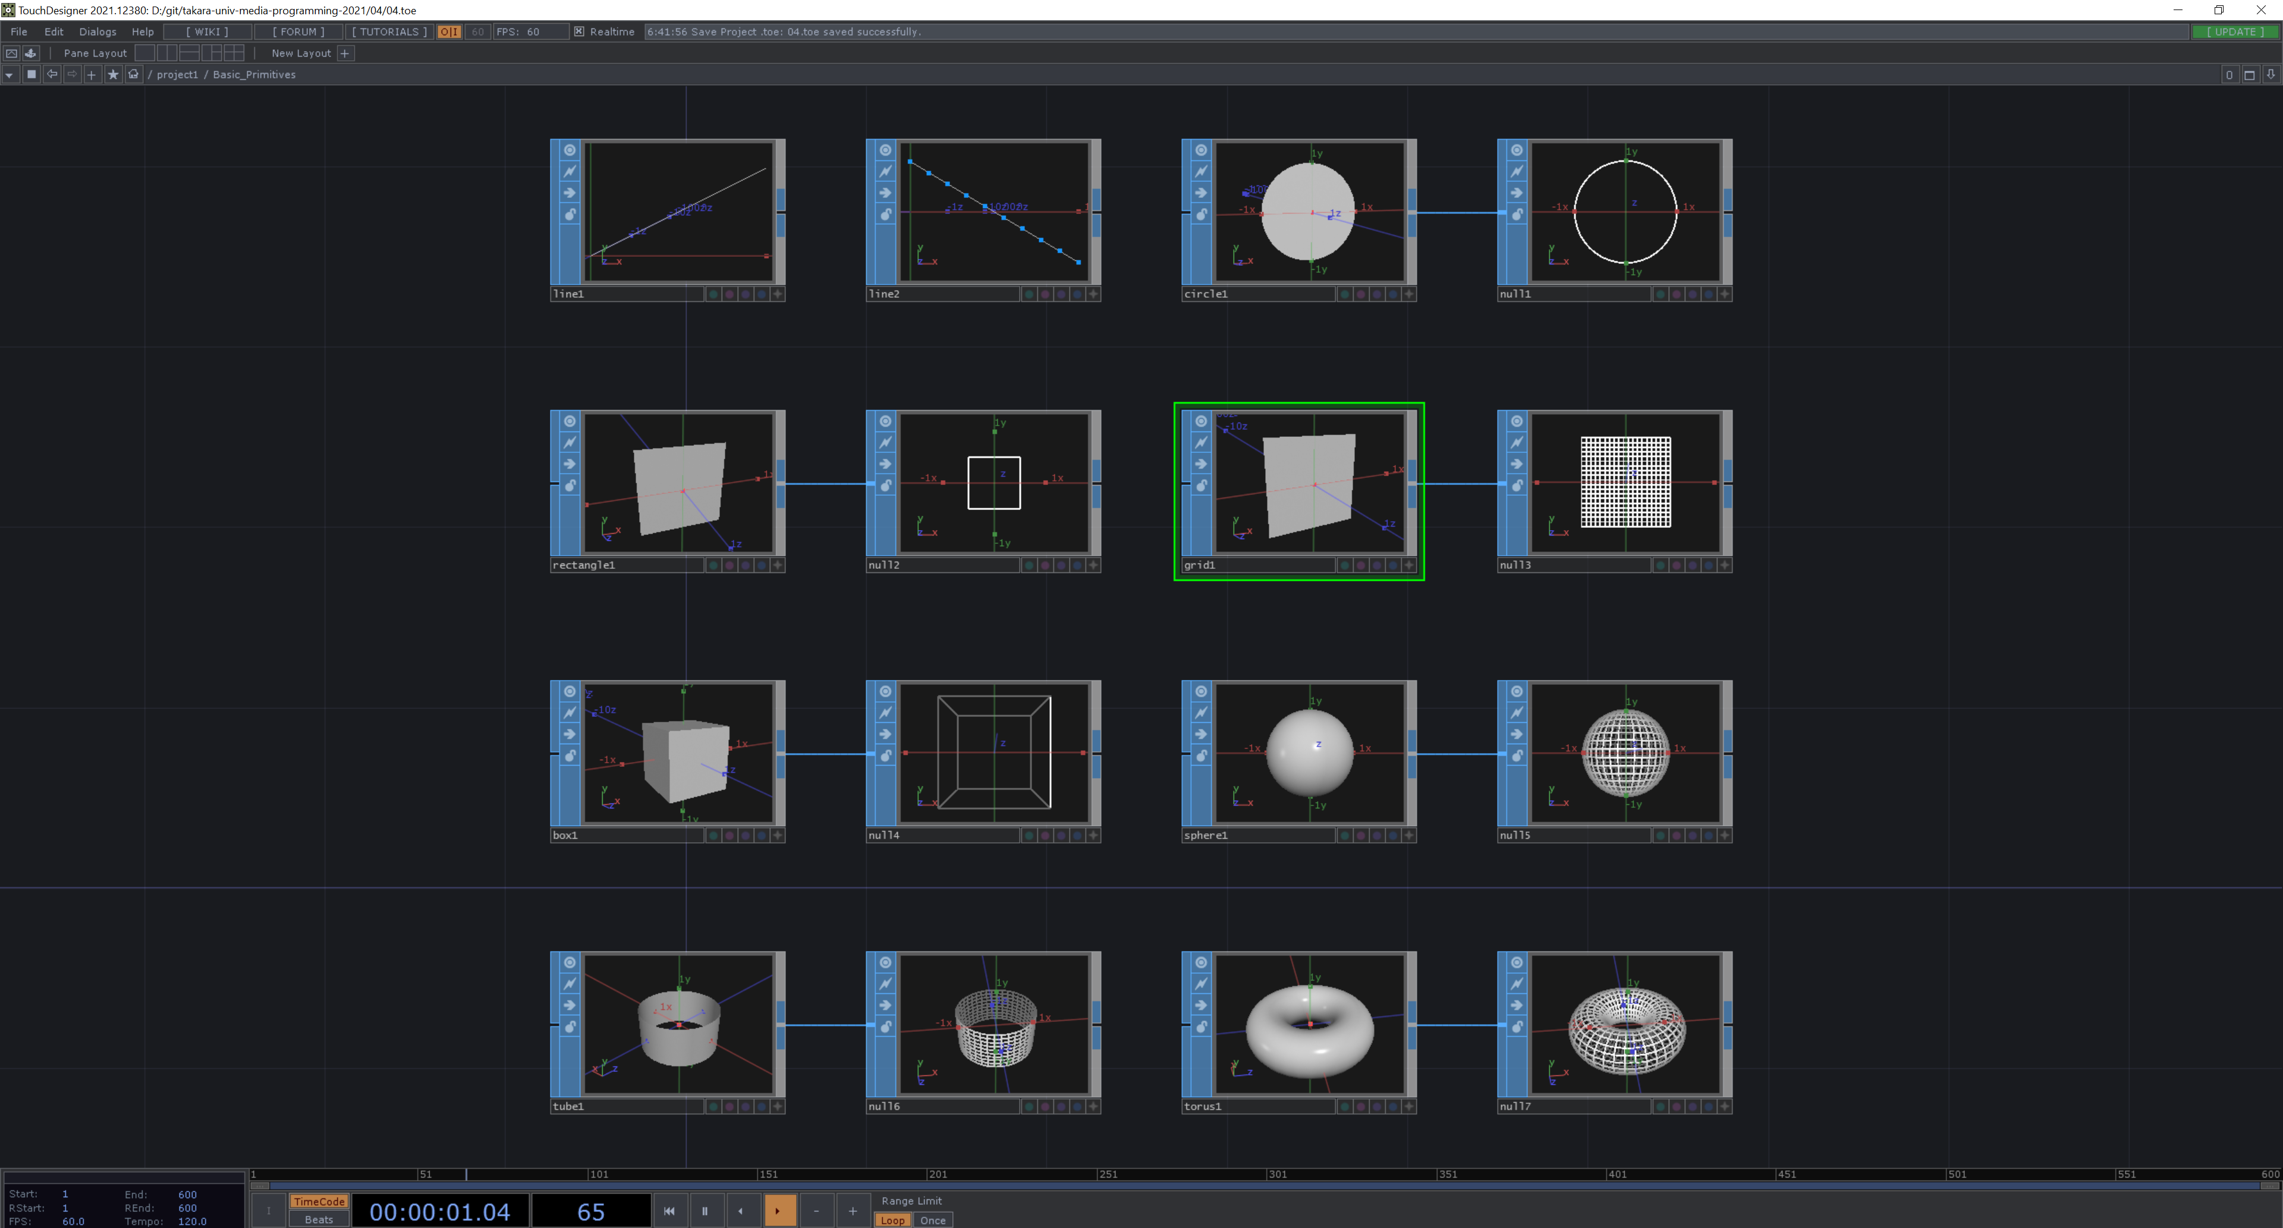2283x1228 pixels.
Task: Open the File menu
Action: coord(18,32)
